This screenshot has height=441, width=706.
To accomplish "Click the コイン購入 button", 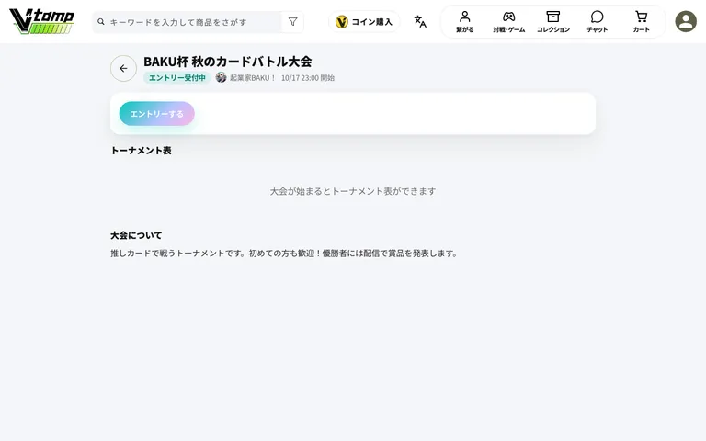I will coord(364,22).
